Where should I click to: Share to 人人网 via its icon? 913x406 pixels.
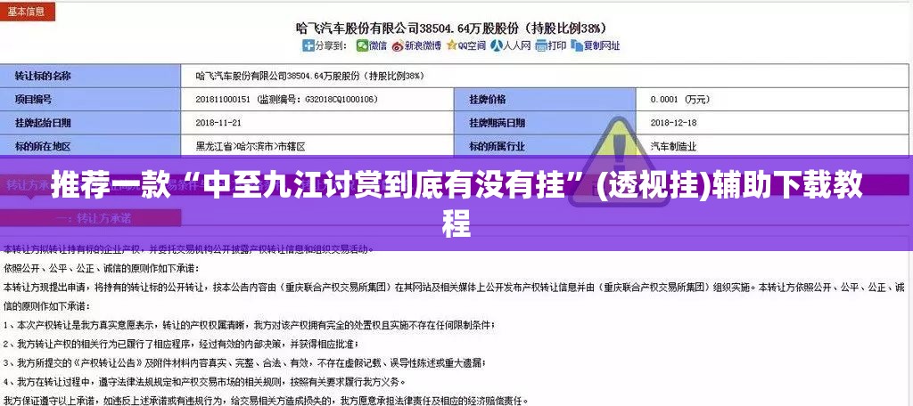click(x=496, y=45)
